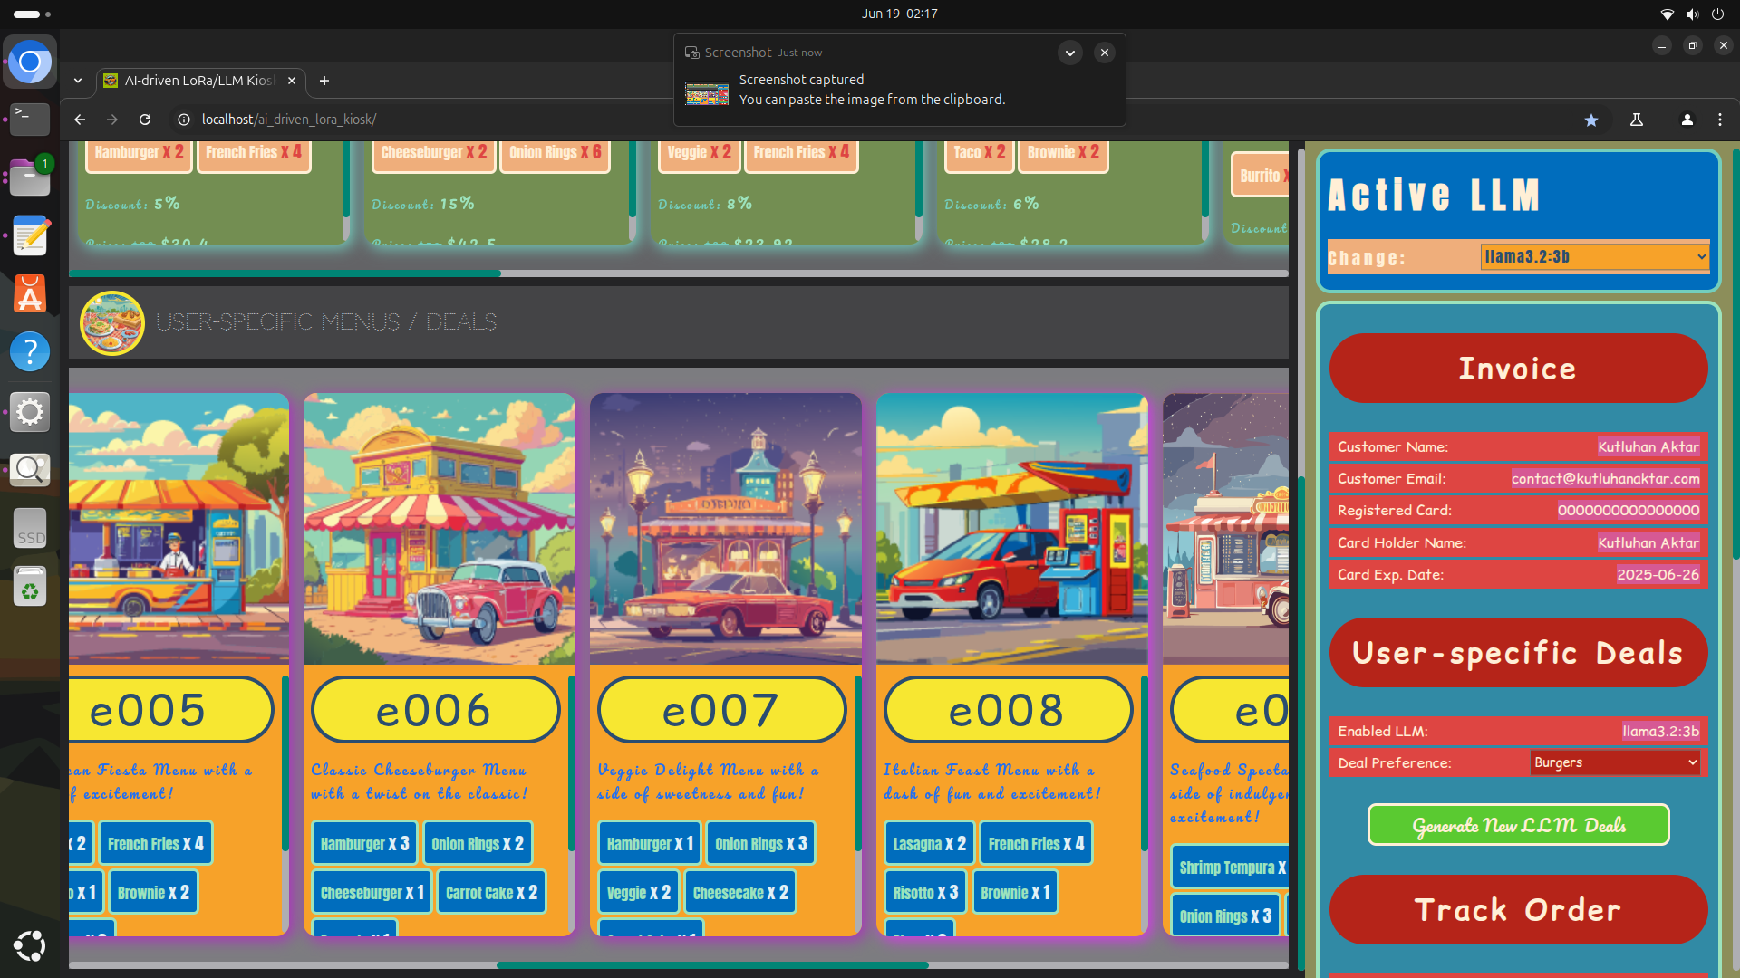Open the Text Editor dock icon
This screenshot has width=1740, height=978.
[30, 235]
